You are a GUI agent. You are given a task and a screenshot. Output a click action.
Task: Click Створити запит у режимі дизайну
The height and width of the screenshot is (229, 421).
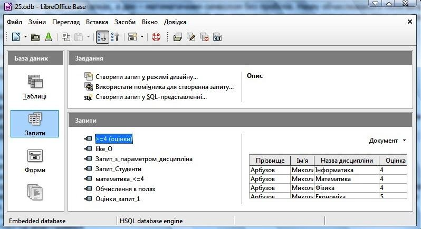(147, 77)
